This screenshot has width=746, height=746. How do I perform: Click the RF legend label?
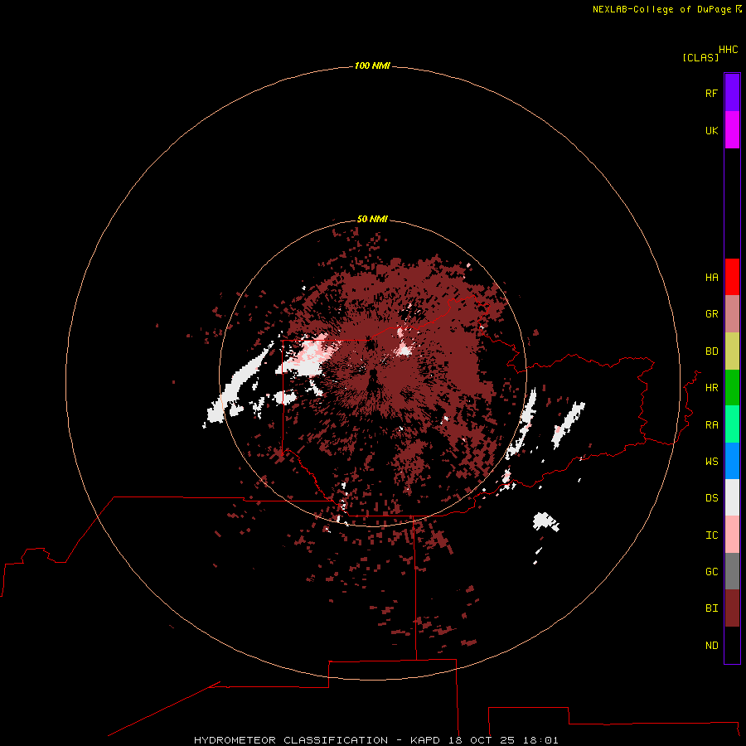pos(711,93)
